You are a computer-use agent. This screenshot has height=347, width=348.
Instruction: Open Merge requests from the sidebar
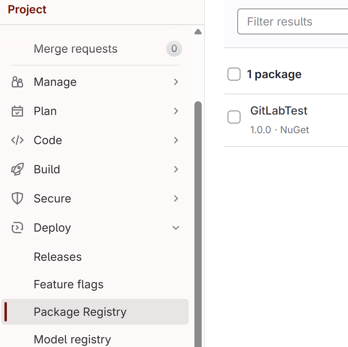click(75, 49)
